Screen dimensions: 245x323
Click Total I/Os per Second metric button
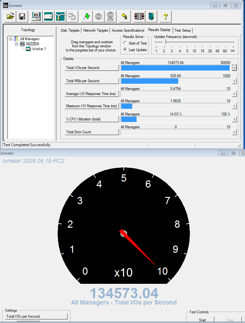(92, 67)
